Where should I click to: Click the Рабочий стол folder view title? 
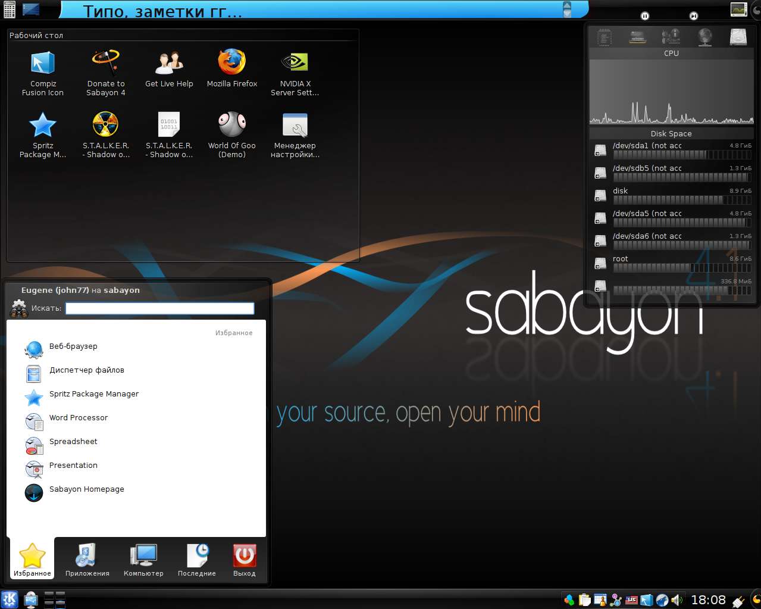coord(36,35)
